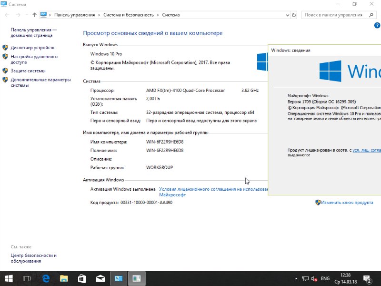The width and height of the screenshot is (381, 286).
Task: Switch to the Windows info taskbar button
Action: click(x=137, y=278)
